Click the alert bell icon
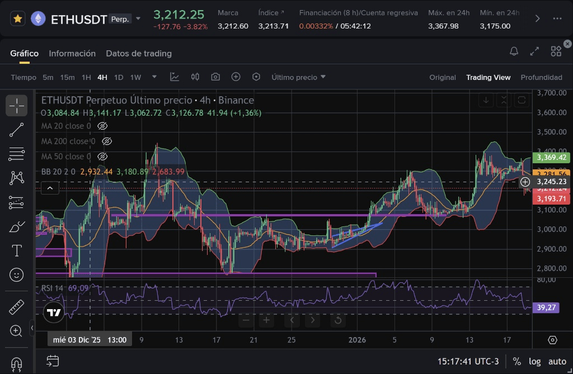 pos(514,51)
